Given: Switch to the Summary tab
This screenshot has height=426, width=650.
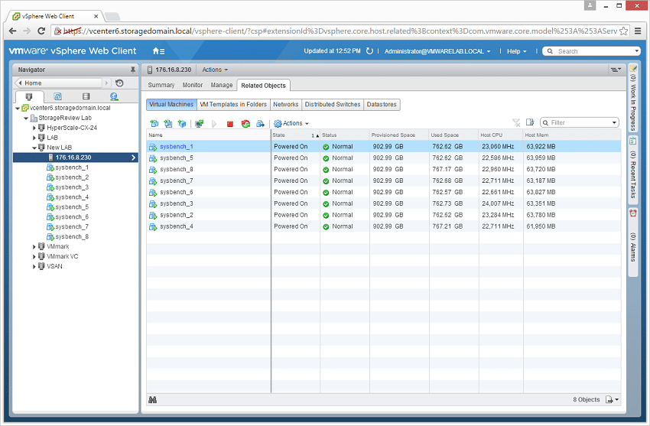Looking at the screenshot, I should click(161, 85).
